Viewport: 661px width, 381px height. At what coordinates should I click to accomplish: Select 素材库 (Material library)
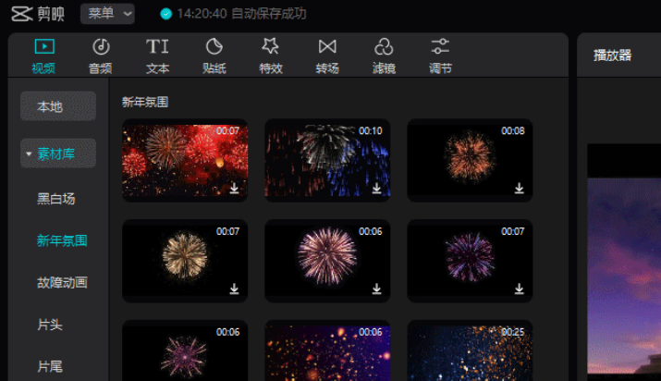click(x=58, y=154)
